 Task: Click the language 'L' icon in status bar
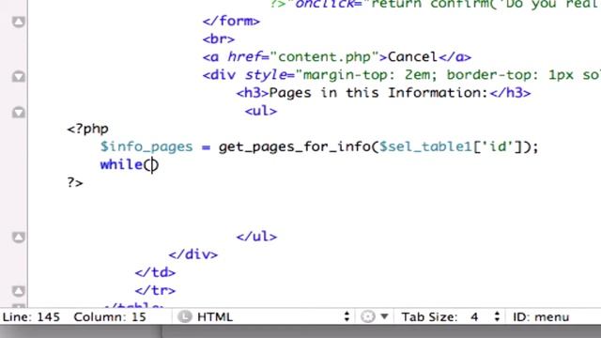click(185, 317)
